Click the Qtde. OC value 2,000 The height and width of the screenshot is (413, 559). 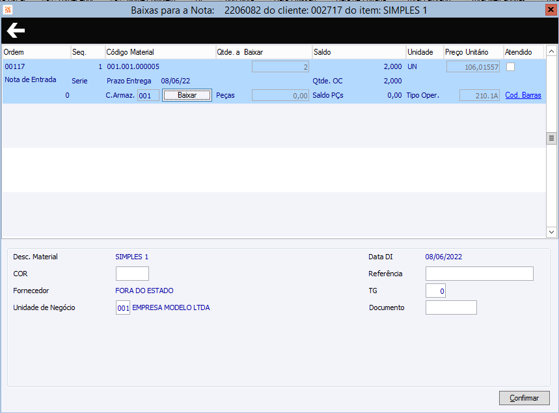coord(393,81)
